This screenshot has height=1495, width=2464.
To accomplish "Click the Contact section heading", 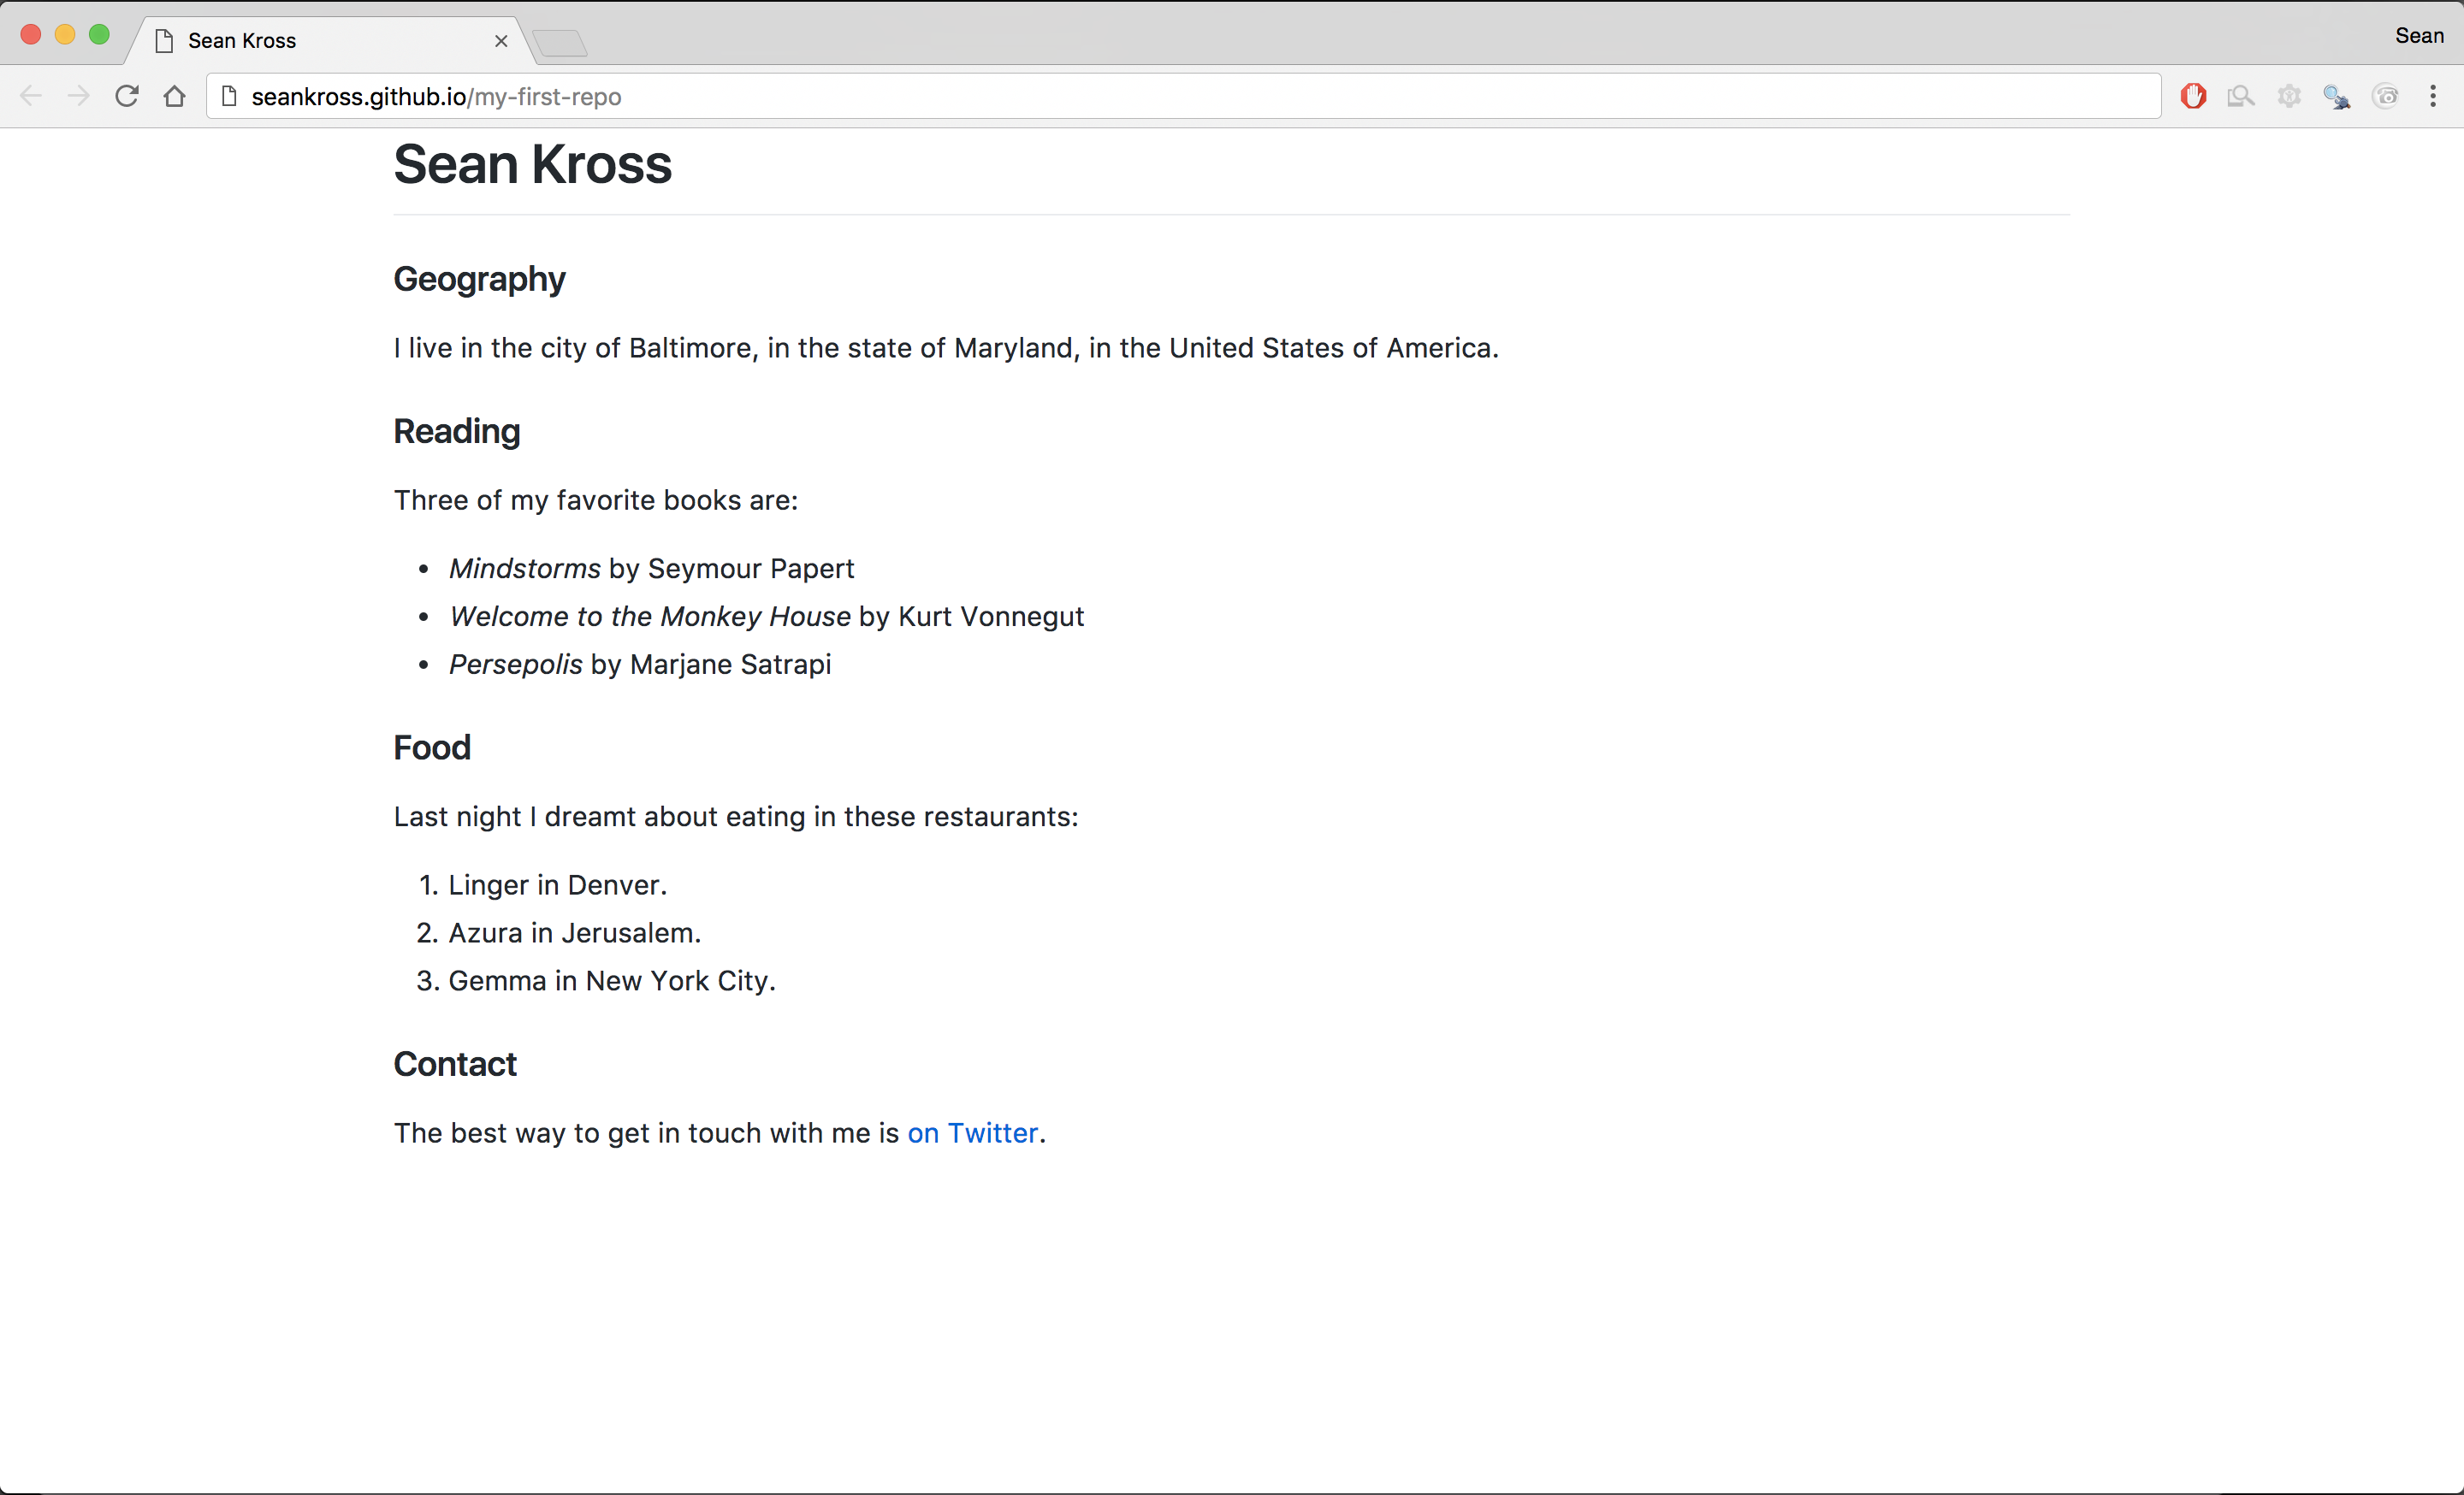I will click(x=455, y=1063).
